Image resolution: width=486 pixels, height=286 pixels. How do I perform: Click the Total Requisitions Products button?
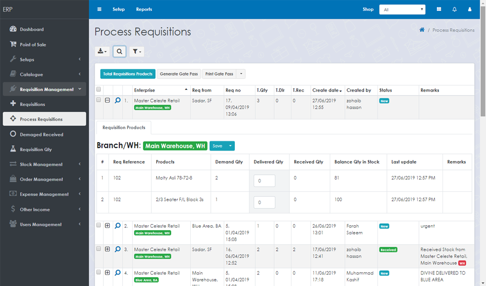[x=127, y=74]
